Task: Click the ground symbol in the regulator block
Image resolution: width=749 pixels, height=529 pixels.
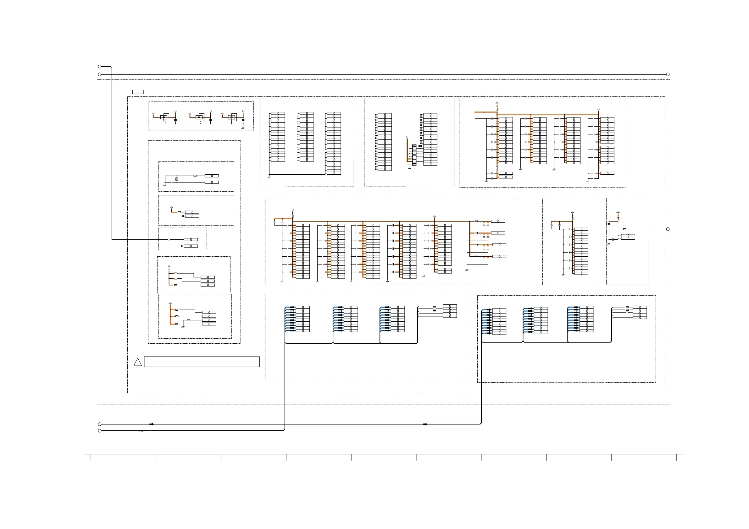Action: pyautogui.click(x=243, y=128)
